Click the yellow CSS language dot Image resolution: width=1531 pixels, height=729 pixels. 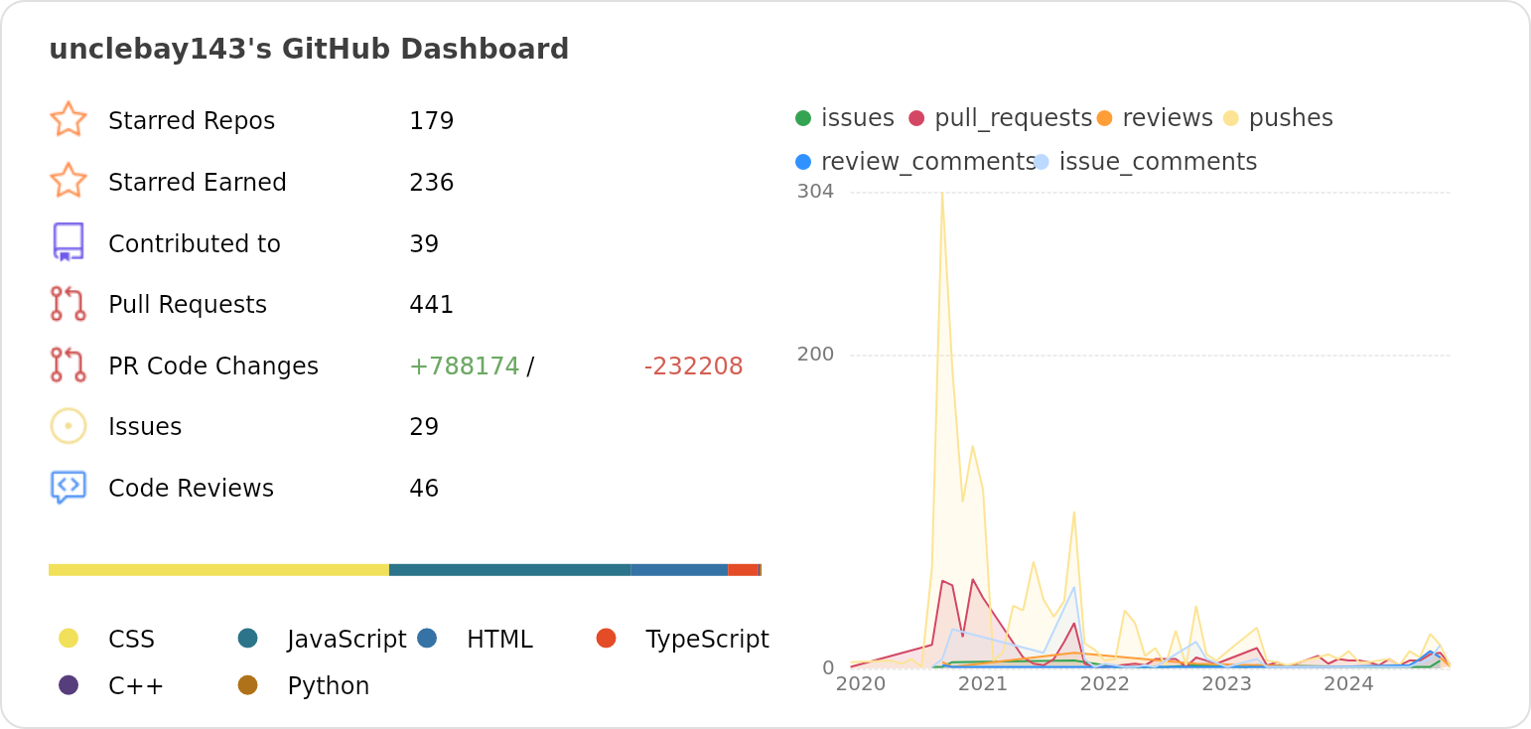tap(69, 638)
